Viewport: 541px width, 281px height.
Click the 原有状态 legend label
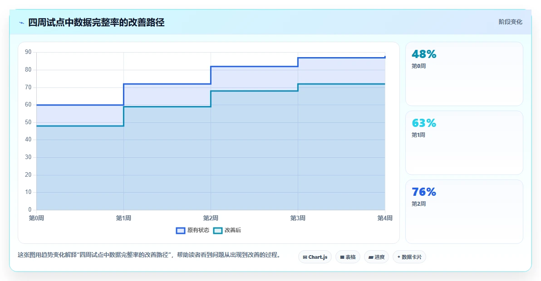[198, 230]
